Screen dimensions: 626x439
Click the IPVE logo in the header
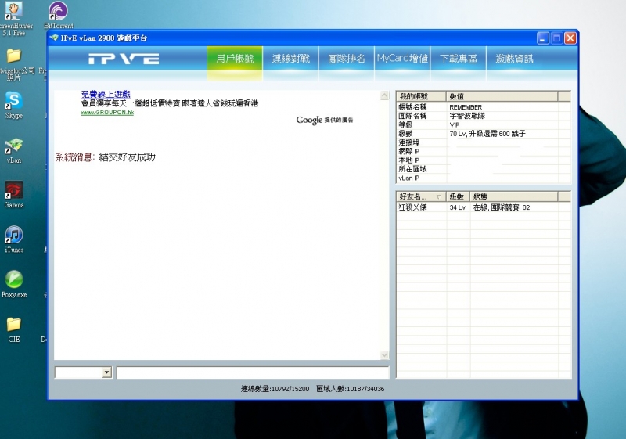[x=124, y=59]
